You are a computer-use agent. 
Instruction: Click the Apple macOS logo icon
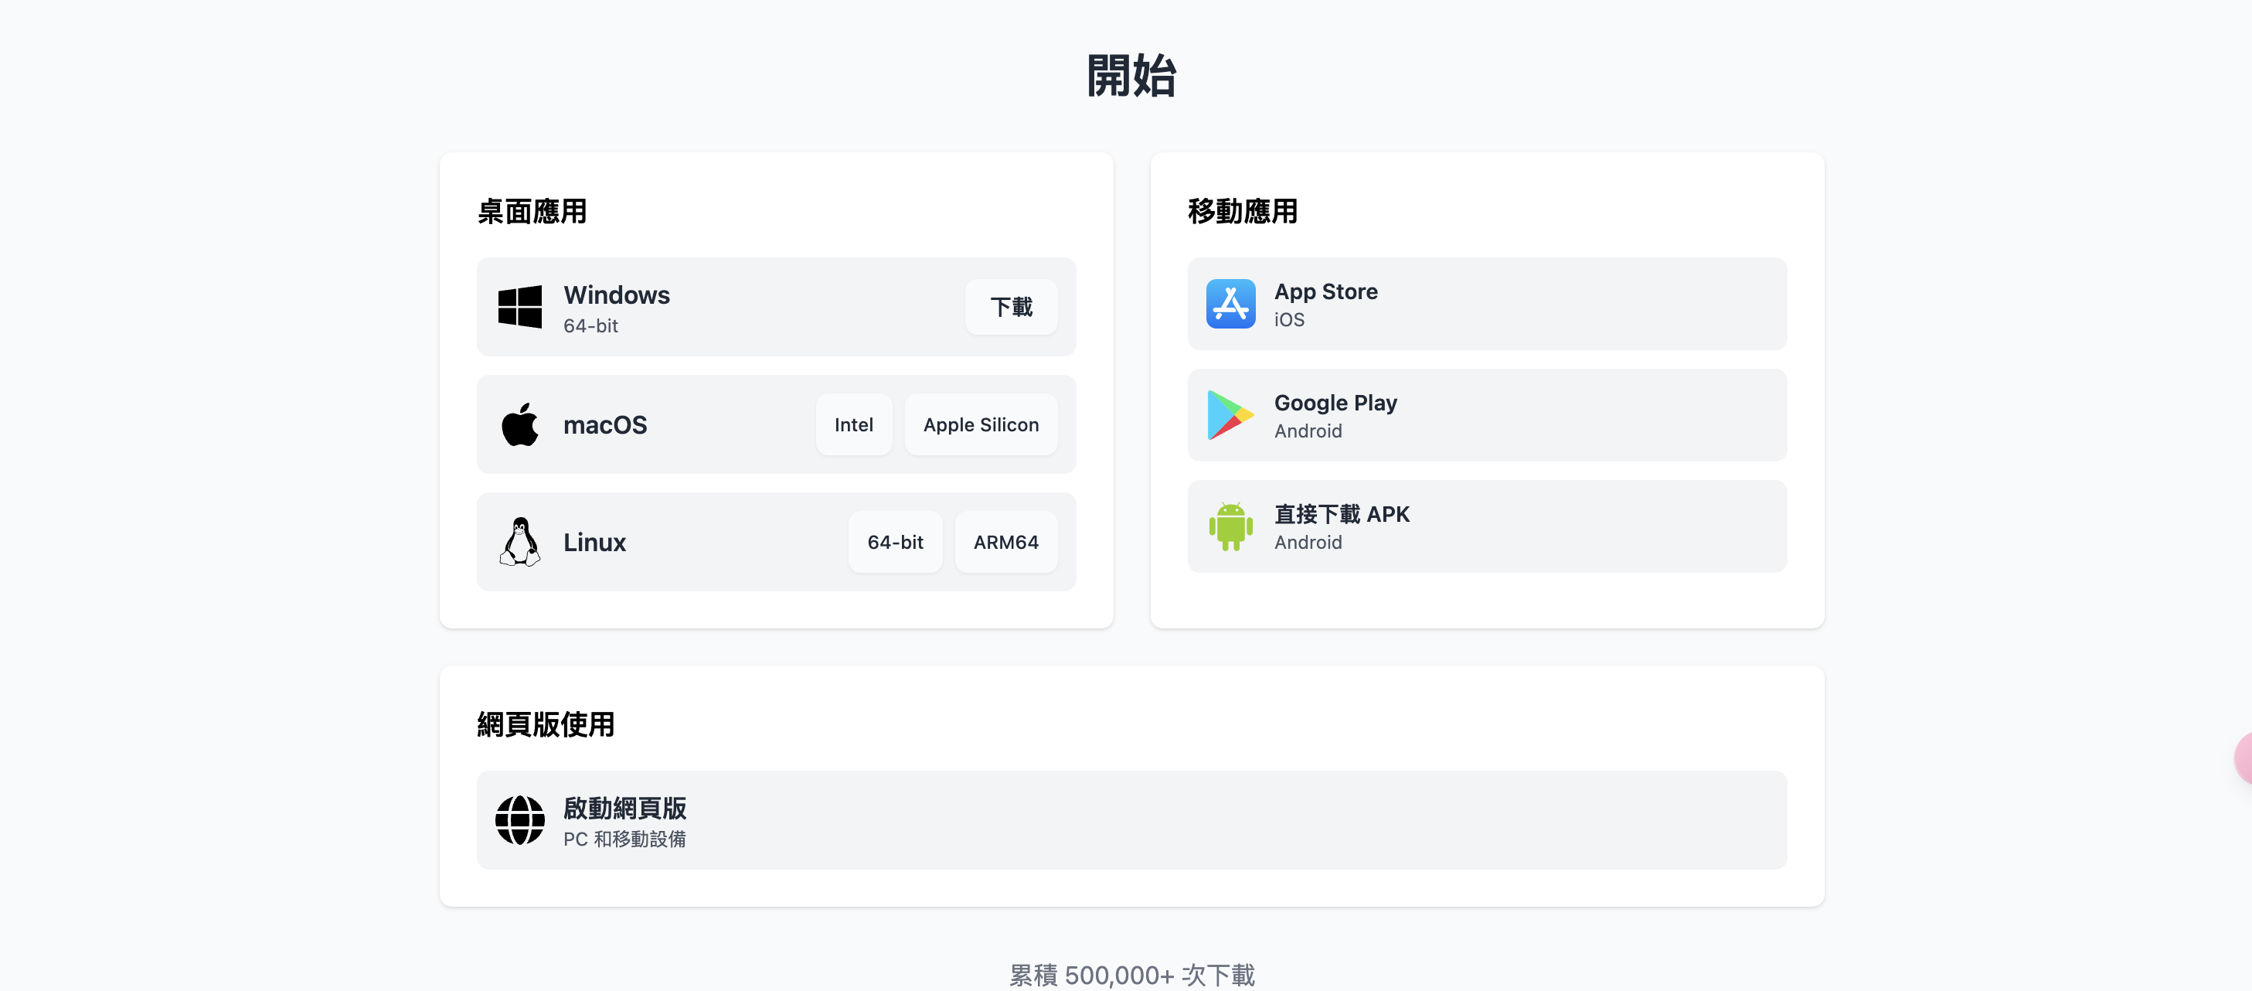click(519, 424)
